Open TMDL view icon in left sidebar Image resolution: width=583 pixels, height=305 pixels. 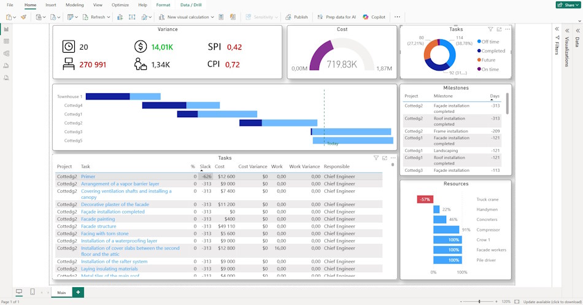pyautogui.click(x=6, y=78)
